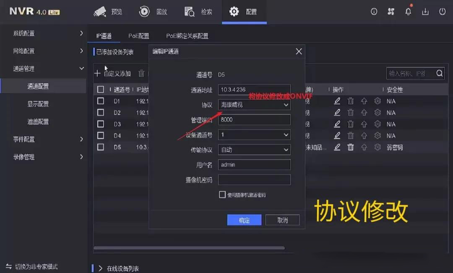The width and height of the screenshot is (453, 273).
Task: Switch to the PoE配置 tab
Action: point(139,36)
